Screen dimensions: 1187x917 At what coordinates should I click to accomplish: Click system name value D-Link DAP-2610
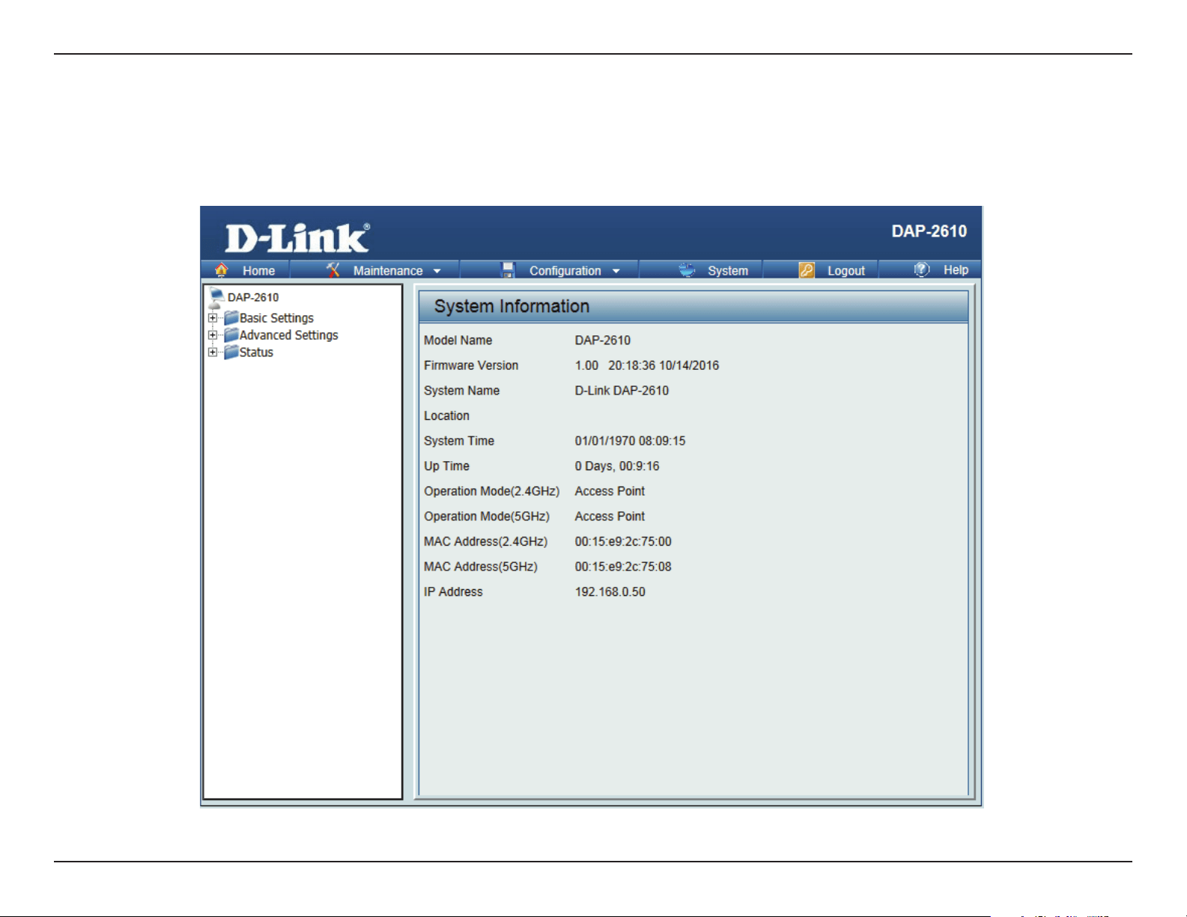point(622,391)
